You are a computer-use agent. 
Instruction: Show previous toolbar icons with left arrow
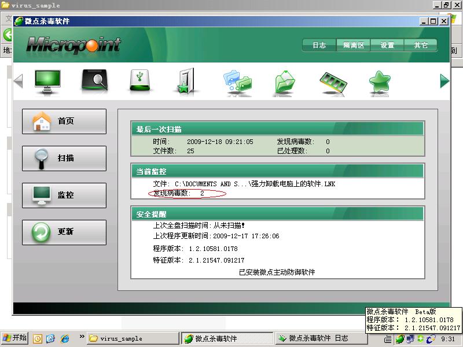tap(19, 81)
